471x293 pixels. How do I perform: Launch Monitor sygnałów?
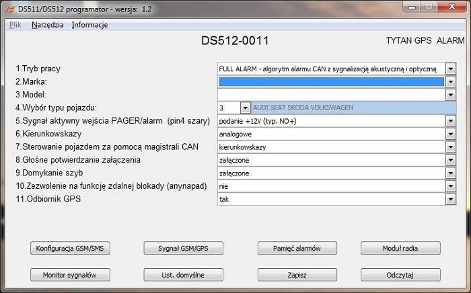(70, 275)
